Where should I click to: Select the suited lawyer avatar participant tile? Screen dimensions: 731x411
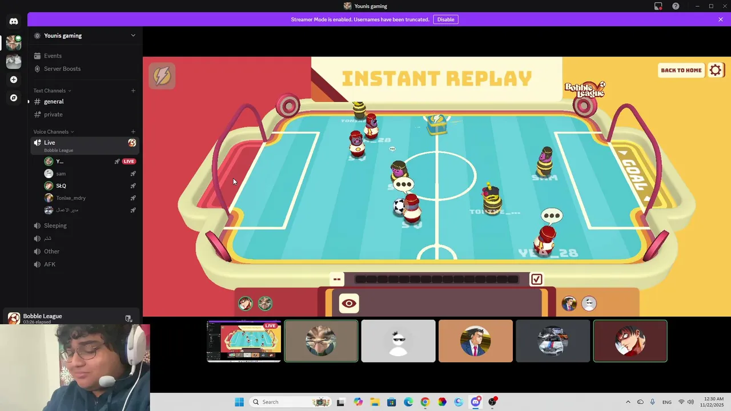click(476, 341)
